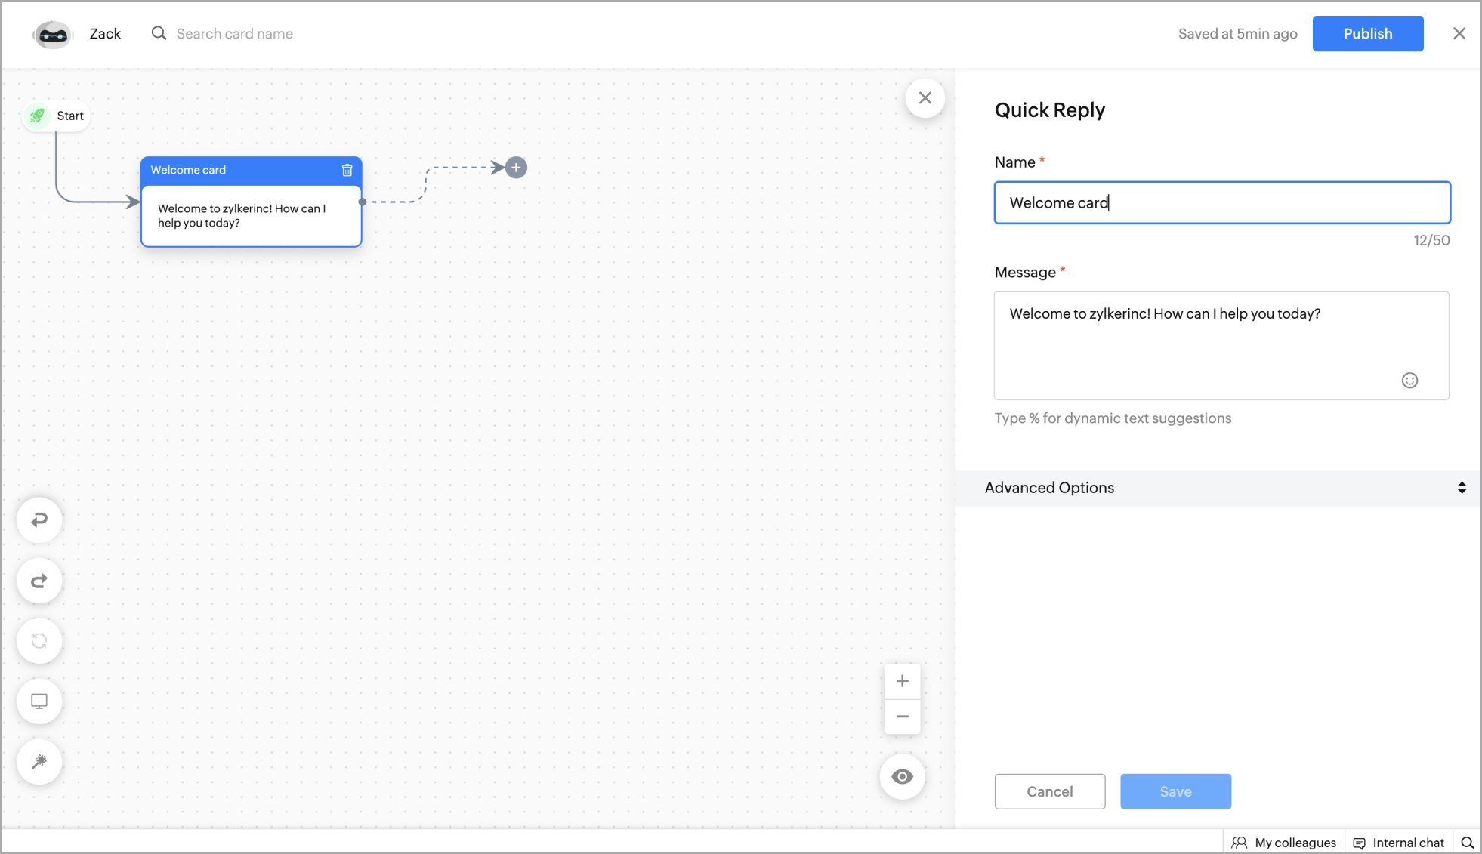Close the Quick Reply side panel
Screen dimensions: 1482x854
[925, 98]
